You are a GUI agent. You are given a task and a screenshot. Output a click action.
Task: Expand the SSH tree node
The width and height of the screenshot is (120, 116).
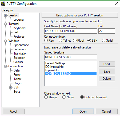click(x=11, y=87)
